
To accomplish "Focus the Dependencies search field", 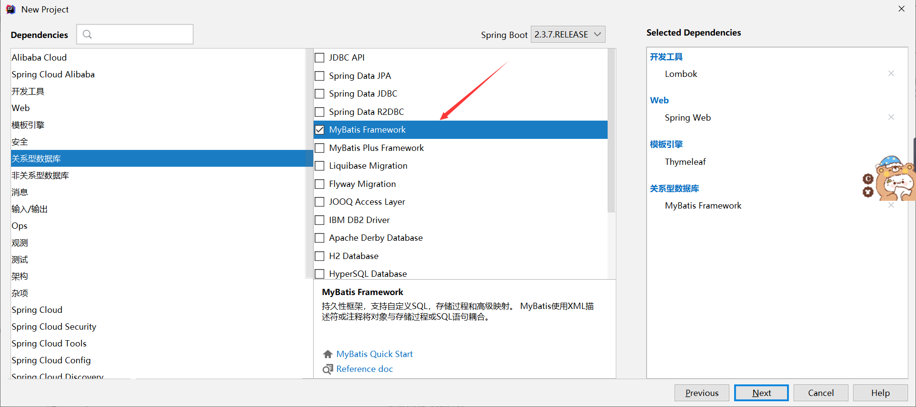I will pyautogui.click(x=135, y=34).
